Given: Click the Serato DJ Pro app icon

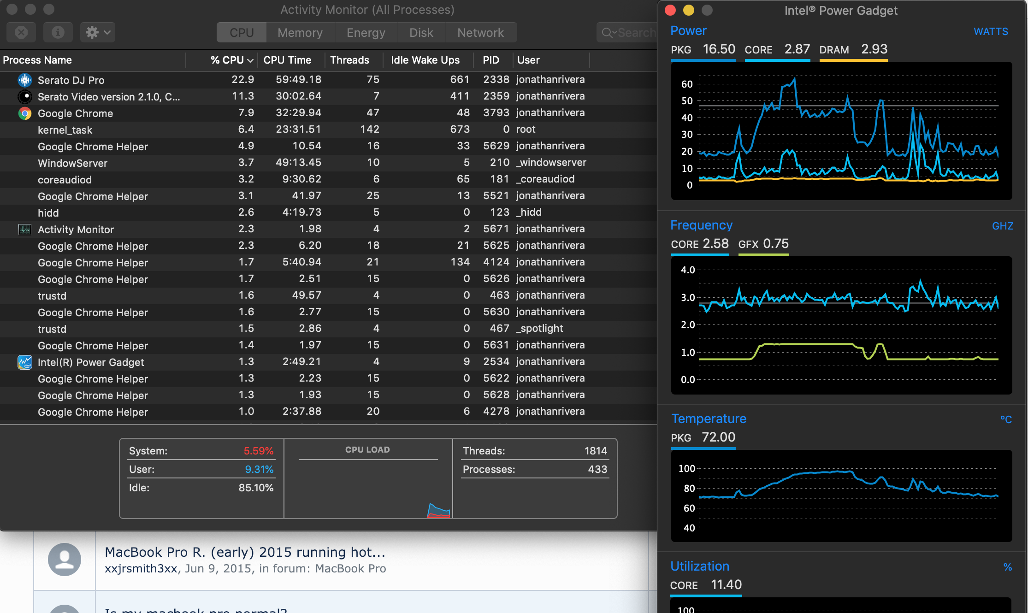Looking at the screenshot, I should tap(25, 80).
